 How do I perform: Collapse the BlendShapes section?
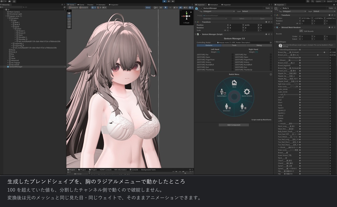pyautogui.click(x=275, y=42)
